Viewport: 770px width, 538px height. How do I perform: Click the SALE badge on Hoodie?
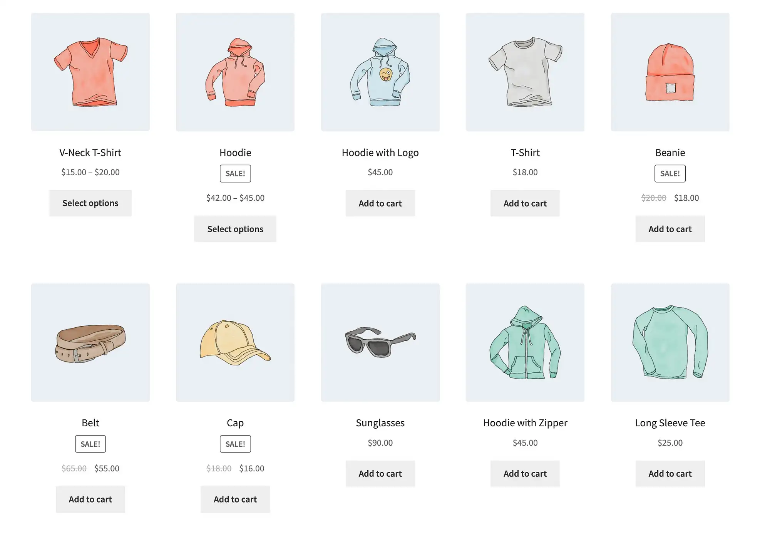click(235, 173)
